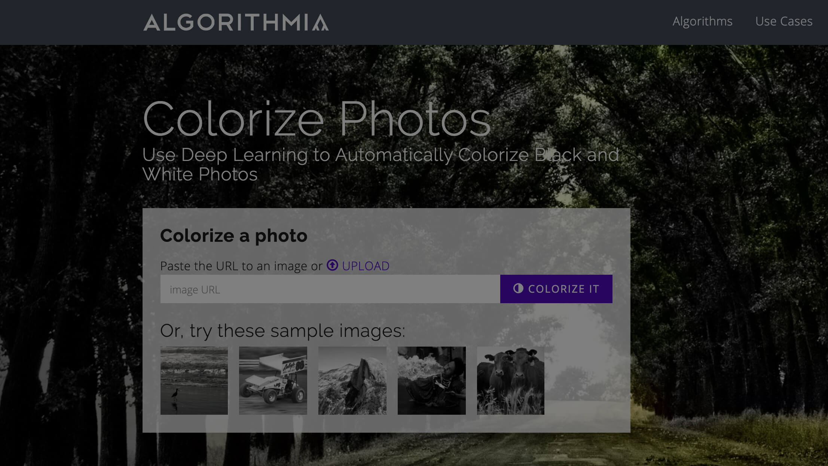
Task: Click the circular upload arrow icon
Action: pos(332,265)
